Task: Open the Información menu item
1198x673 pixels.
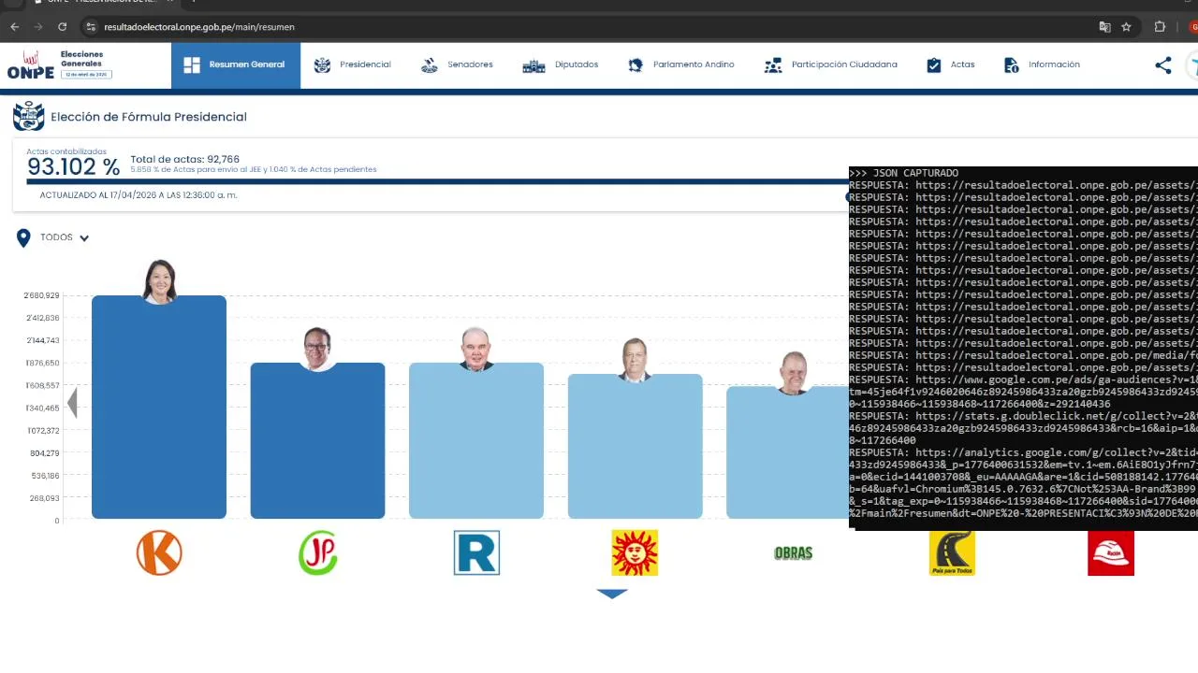Action: click(x=1042, y=65)
